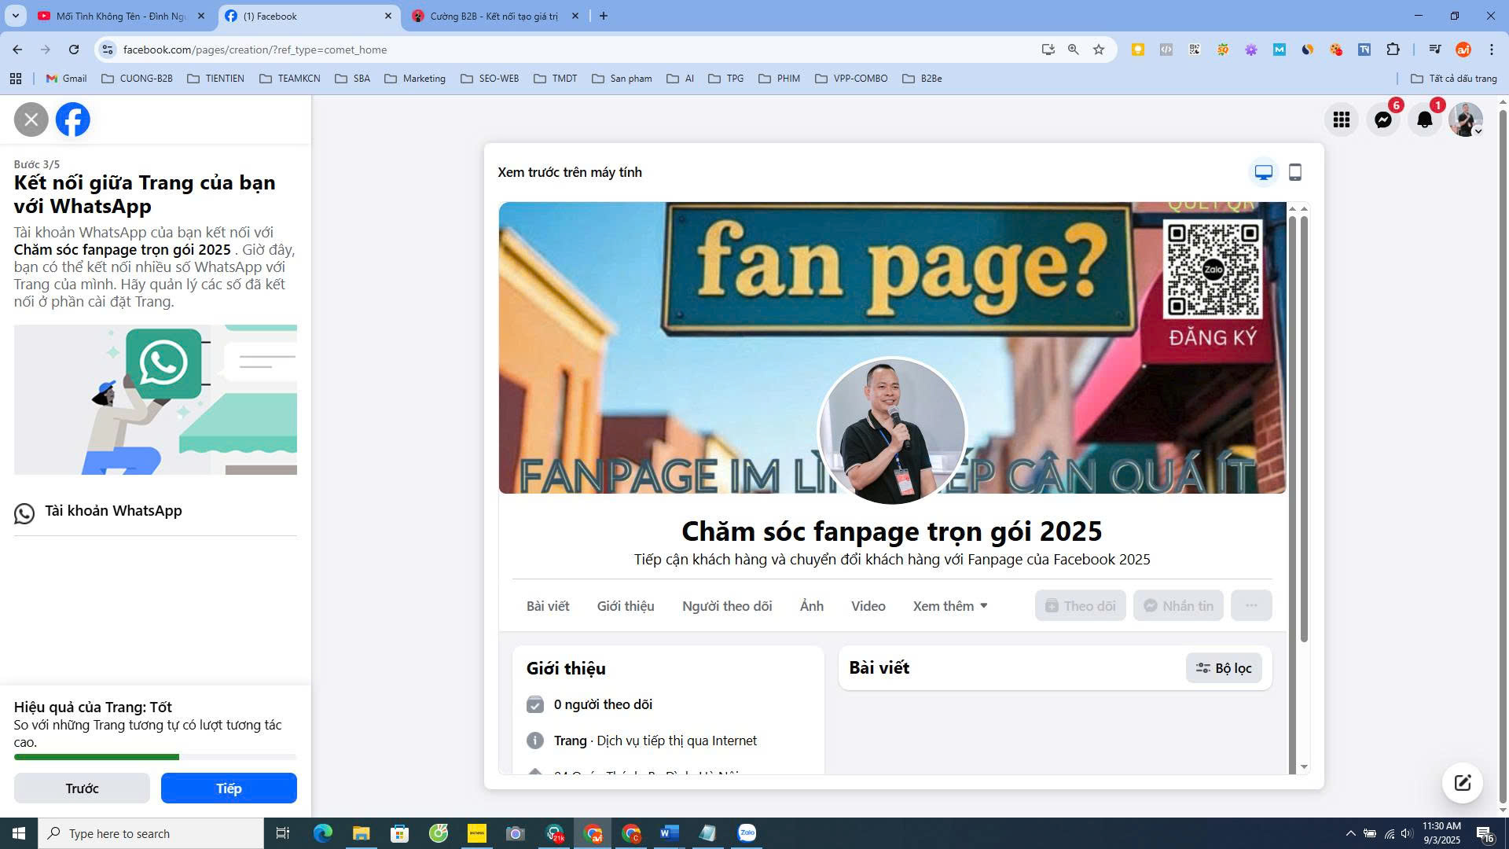Open the Giới thiệu tab in preview

pyautogui.click(x=626, y=606)
